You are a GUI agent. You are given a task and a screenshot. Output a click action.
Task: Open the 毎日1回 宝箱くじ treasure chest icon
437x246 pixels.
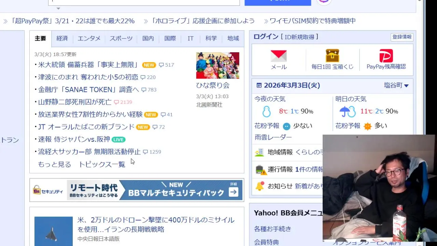point(332,56)
